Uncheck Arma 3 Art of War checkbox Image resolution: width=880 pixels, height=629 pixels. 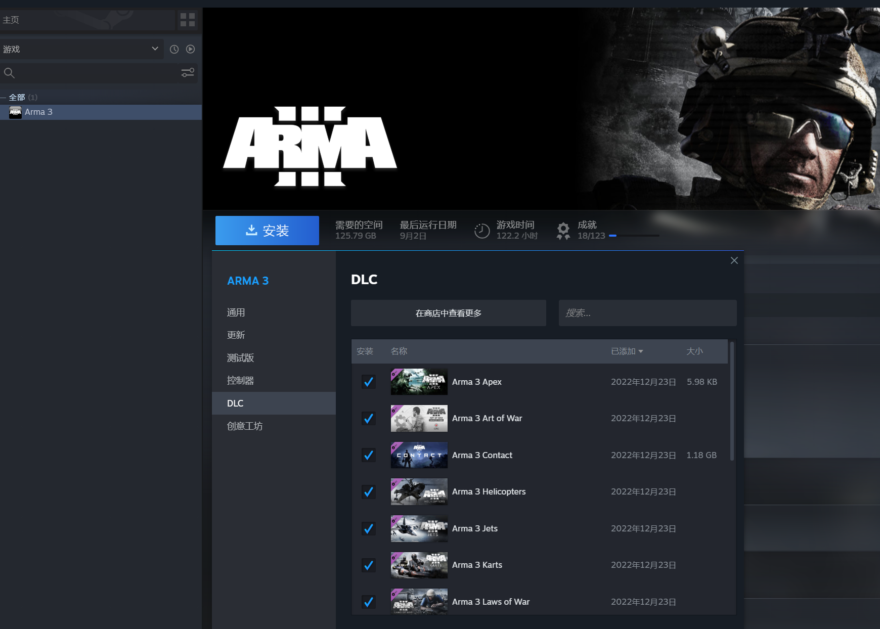coord(369,418)
